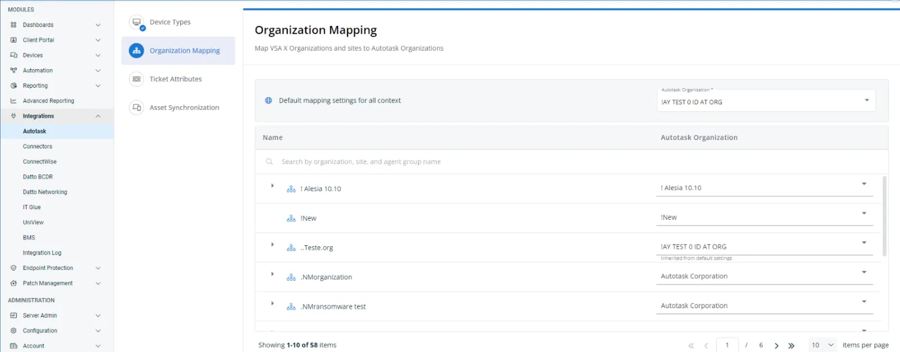Click the Asset Synchronization icon

[137, 107]
